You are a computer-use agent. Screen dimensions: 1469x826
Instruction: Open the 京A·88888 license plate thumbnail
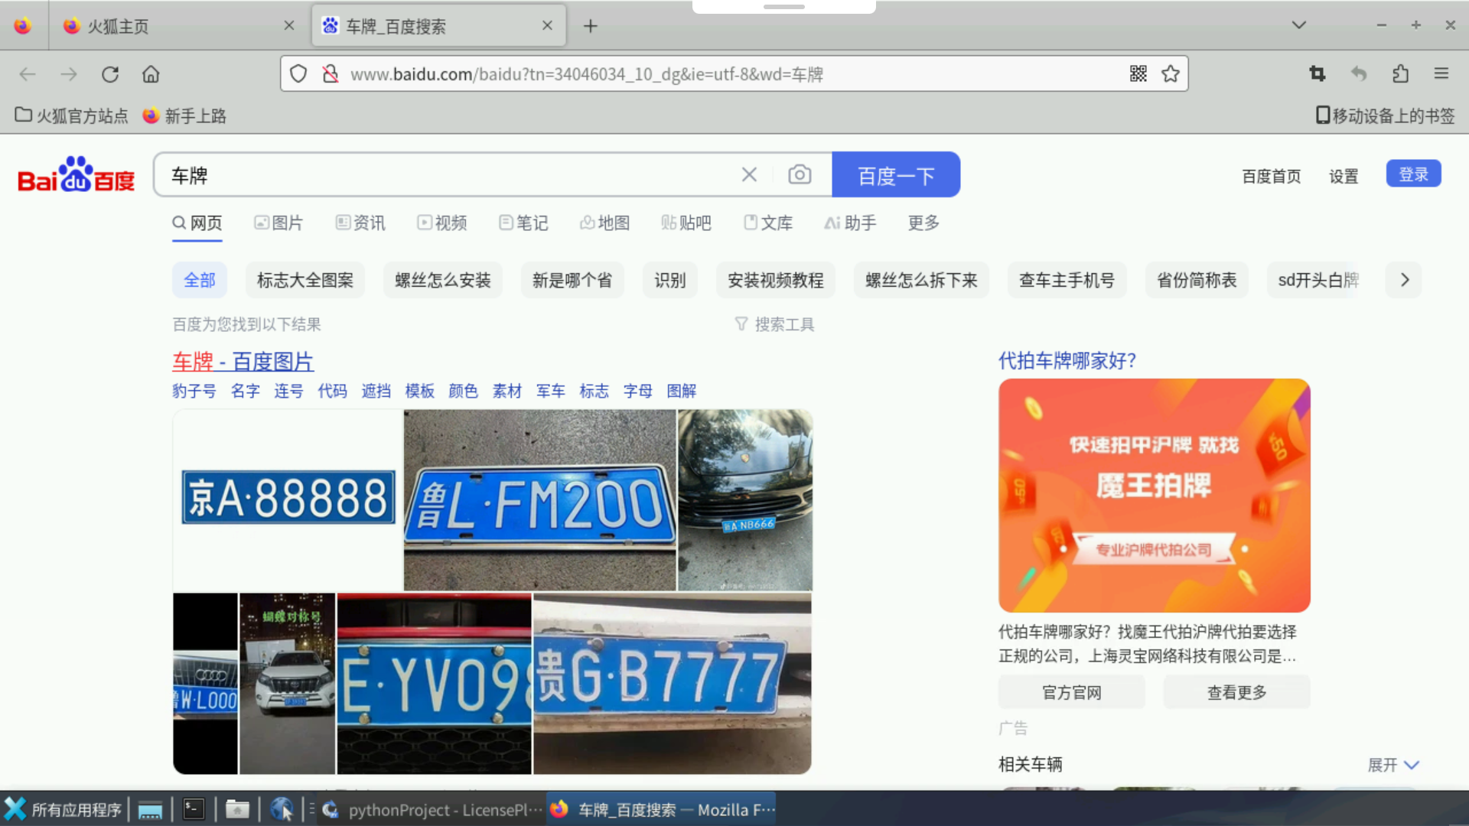(x=287, y=499)
